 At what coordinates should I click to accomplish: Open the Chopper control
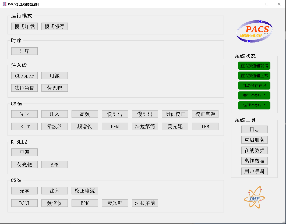(x=24, y=76)
